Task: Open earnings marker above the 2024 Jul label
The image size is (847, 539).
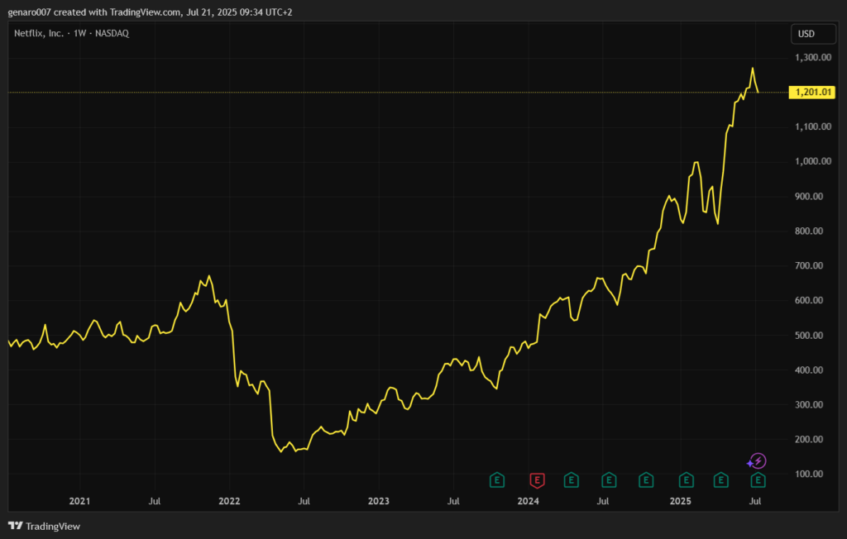Action: click(609, 479)
